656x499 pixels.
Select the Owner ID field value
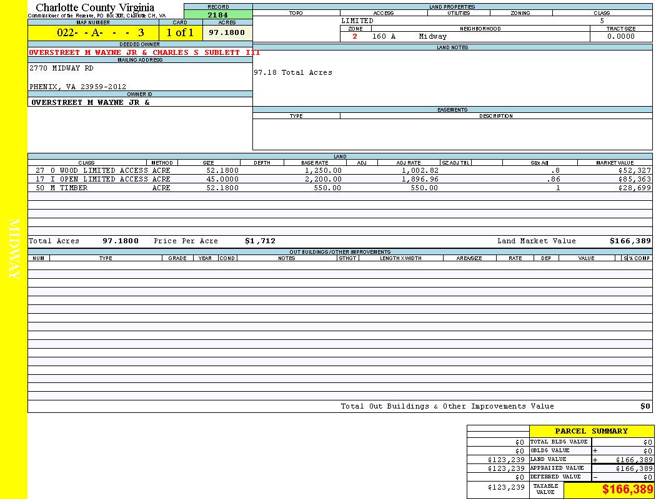coord(91,102)
